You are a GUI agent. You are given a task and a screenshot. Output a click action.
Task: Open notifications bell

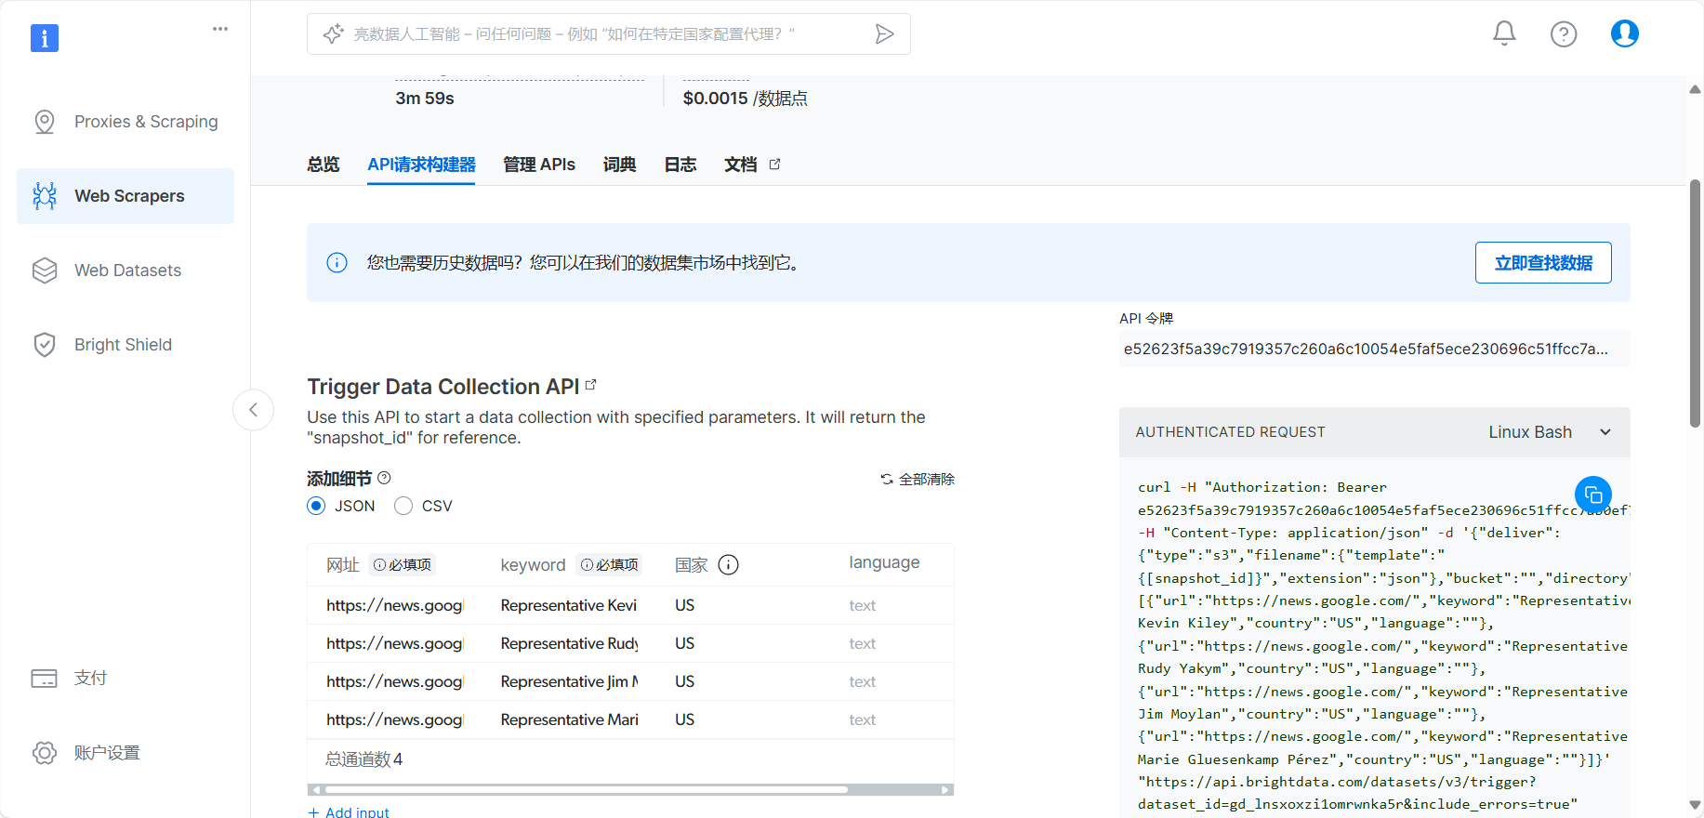click(x=1504, y=33)
